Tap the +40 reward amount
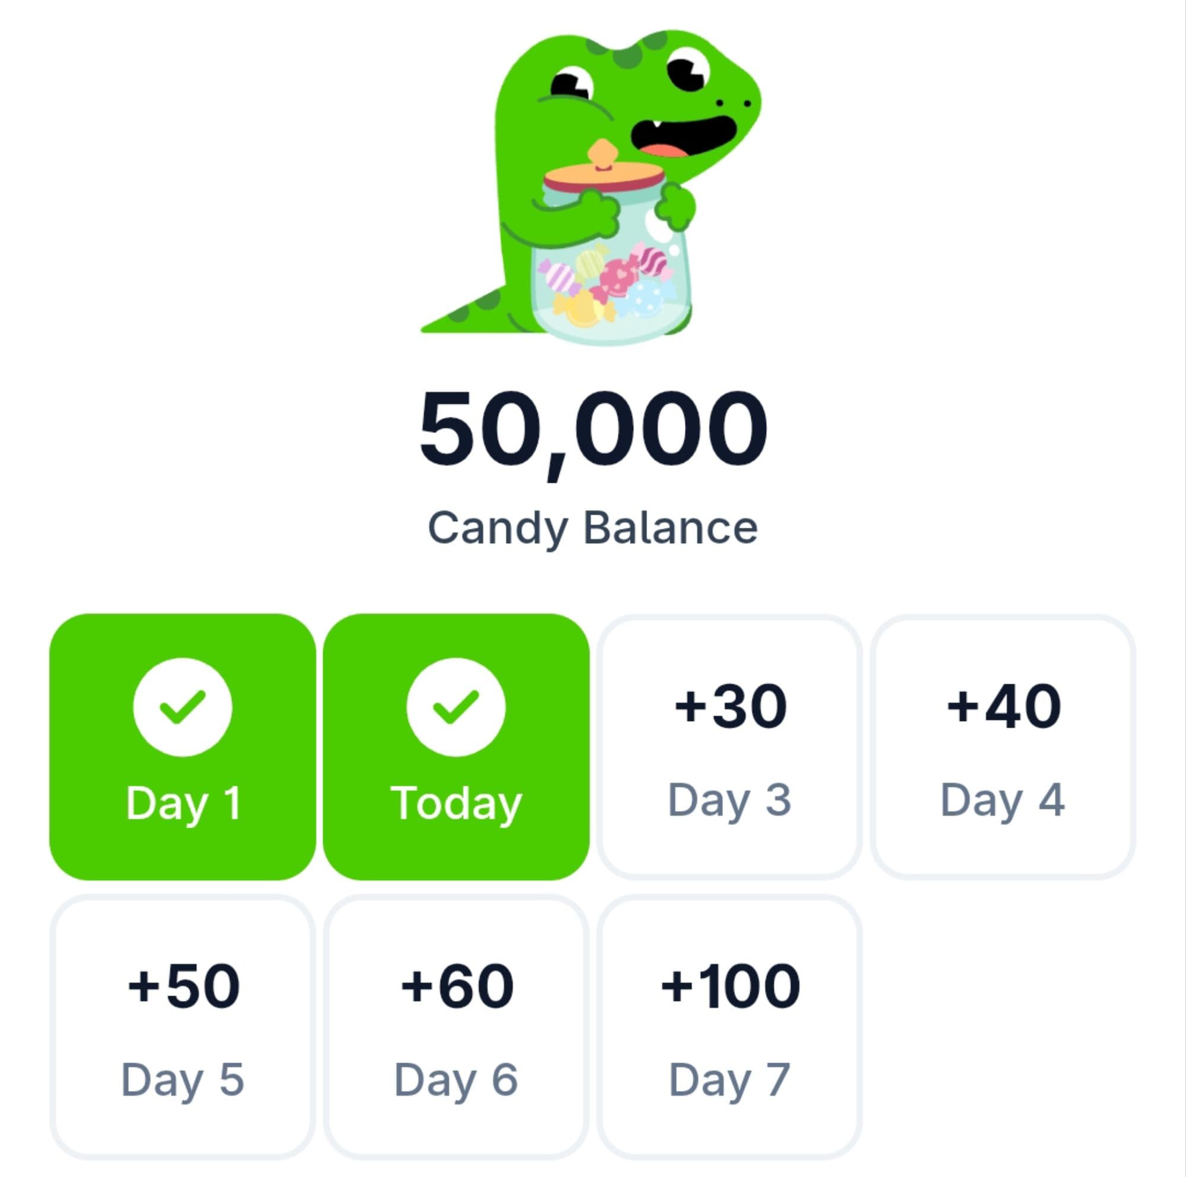 [x=1003, y=707]
